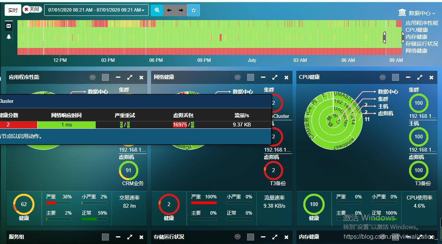Viewport: 442px width, 244px height.
Task: Select the CPU健康 集群 gauge showing 100
Action: (419, 103)
